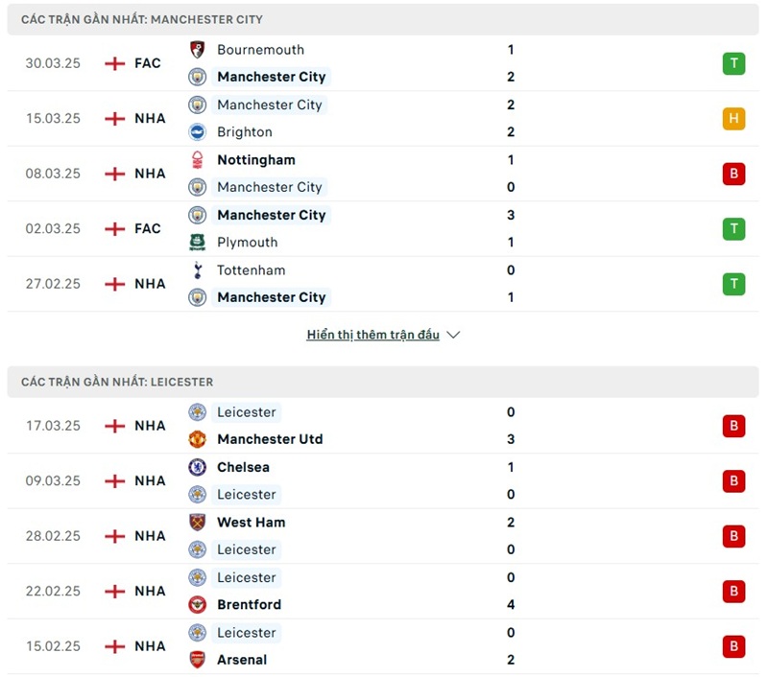Click the Brighton club crest icon
The image size is (768, 677).
pos(198,132)
